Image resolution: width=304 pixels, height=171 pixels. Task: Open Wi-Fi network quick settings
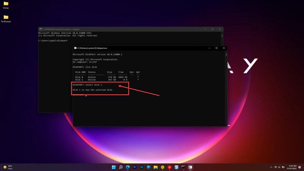(x=275, y=167)
